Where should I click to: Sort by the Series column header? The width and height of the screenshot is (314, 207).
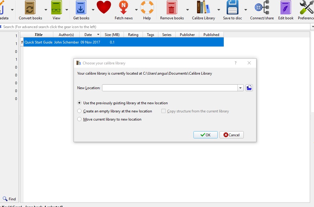167,34
